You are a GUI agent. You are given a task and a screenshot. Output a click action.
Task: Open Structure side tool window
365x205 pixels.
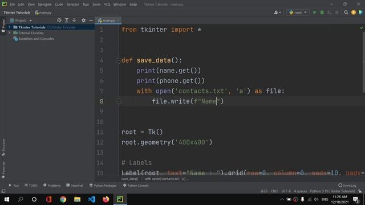point(3,147)
